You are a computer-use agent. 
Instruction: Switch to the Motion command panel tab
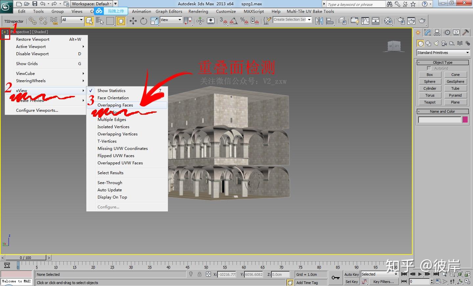click(x=447, y=33)
